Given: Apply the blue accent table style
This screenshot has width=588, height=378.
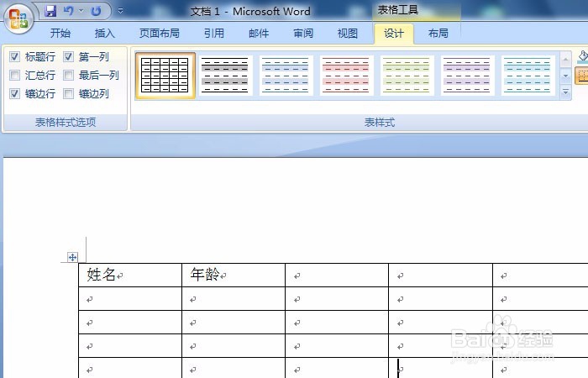Looking at the screenshot, I should pyautogui.click(x=286, y=76).
